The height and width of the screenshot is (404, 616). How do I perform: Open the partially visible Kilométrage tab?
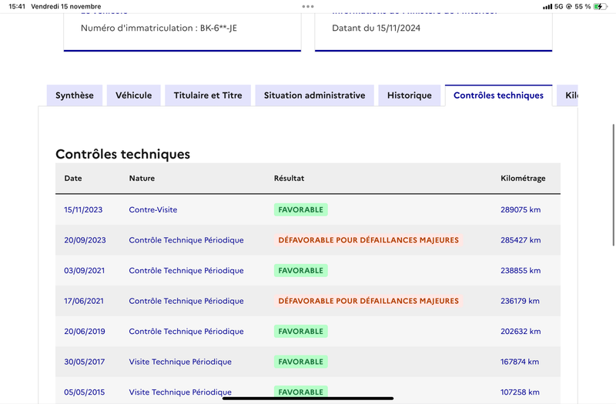pyautogui.click(x=567, y=95)
